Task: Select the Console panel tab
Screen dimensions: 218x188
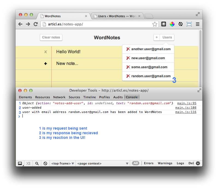Action: pyautogui.click(x=132, y=97)
